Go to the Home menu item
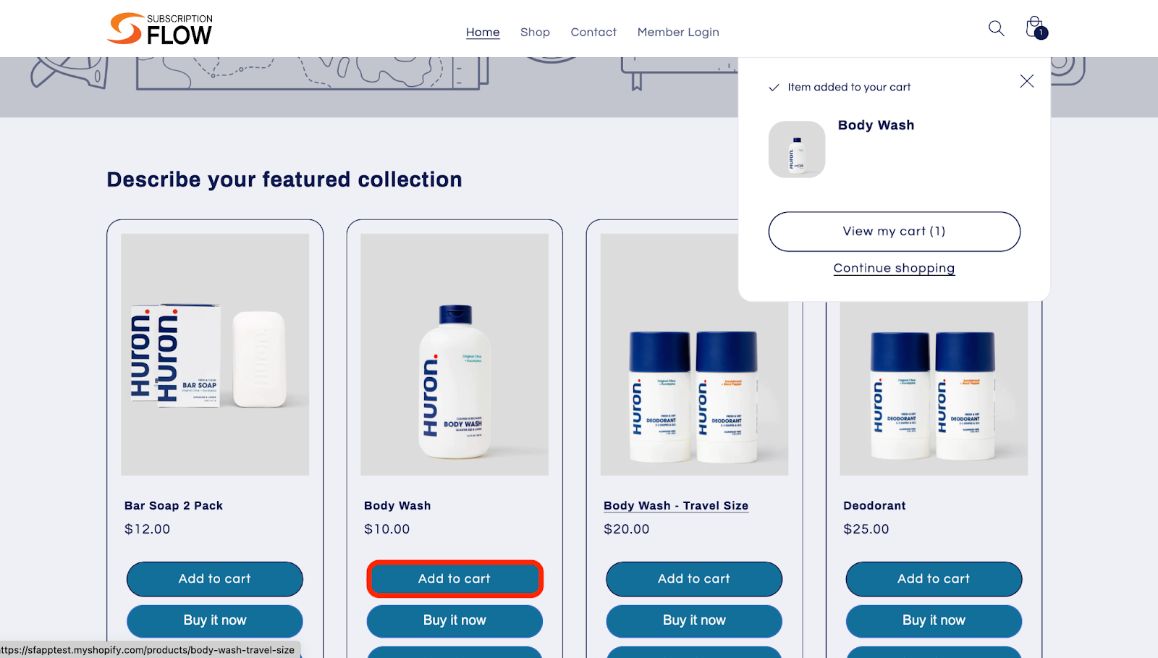Screen dimensions: 1158x658 pyautogui.click(x=483, y=32)
